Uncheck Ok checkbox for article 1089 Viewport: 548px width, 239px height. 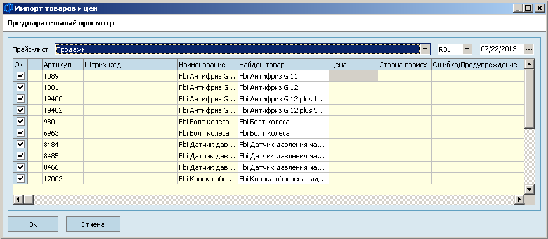[x=20, y=75]
